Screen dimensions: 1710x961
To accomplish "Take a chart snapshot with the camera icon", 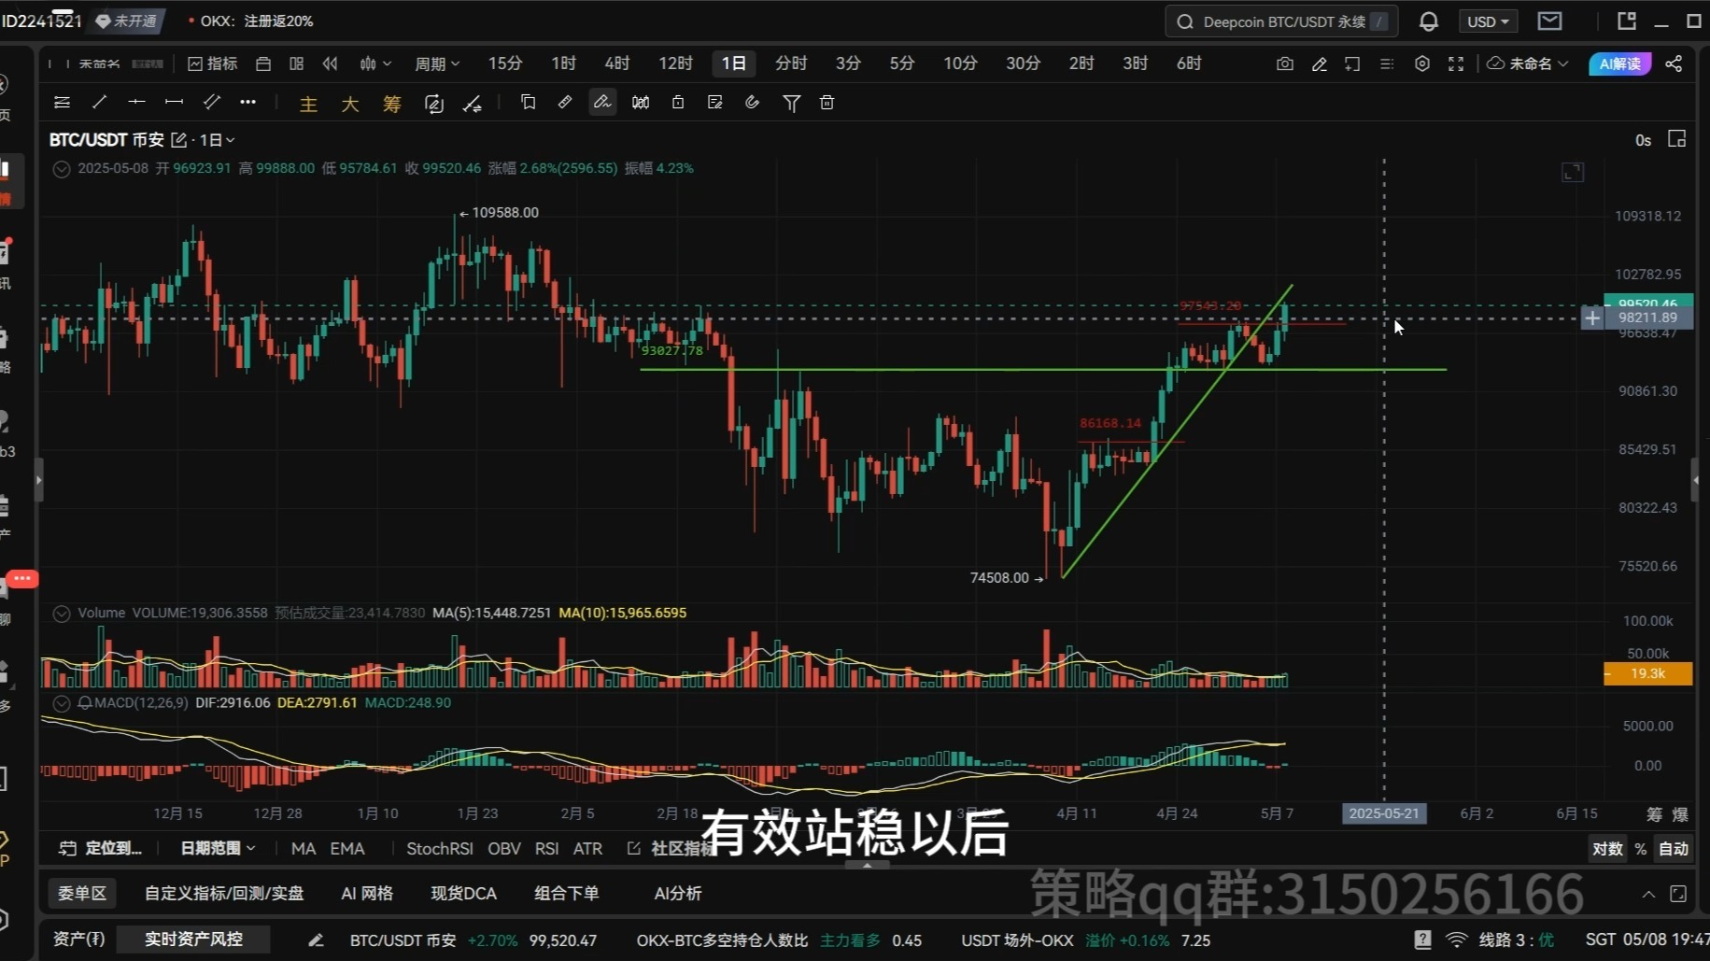I will (1284, 64).
